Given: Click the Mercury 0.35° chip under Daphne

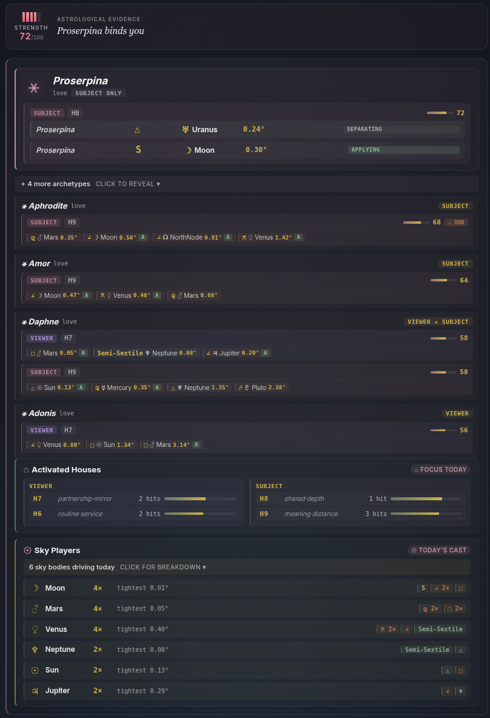Looking at the screenshot, I should tap(127, 388).
